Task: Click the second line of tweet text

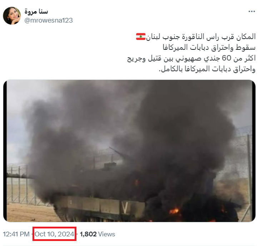Action: tap(209, 48)
